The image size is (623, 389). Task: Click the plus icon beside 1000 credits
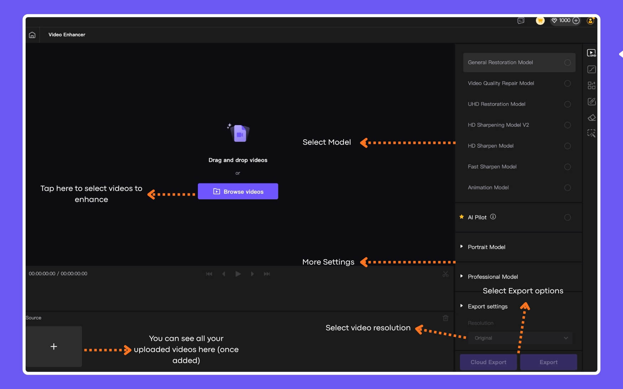coord(577,21)
